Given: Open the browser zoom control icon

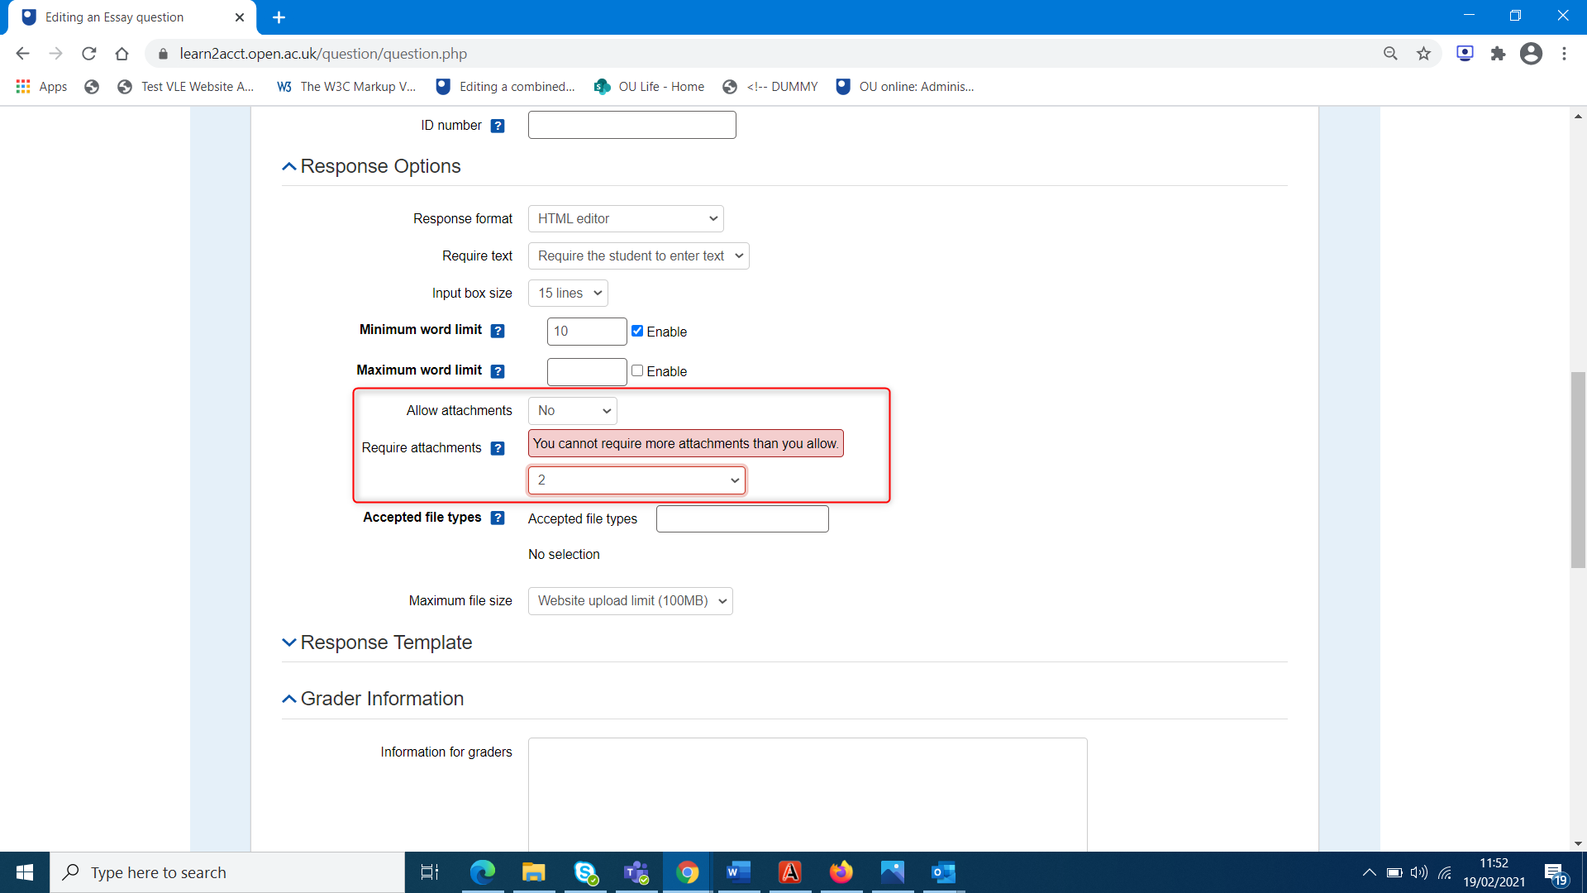Looking at the screenshot, I should (1390, 54).
